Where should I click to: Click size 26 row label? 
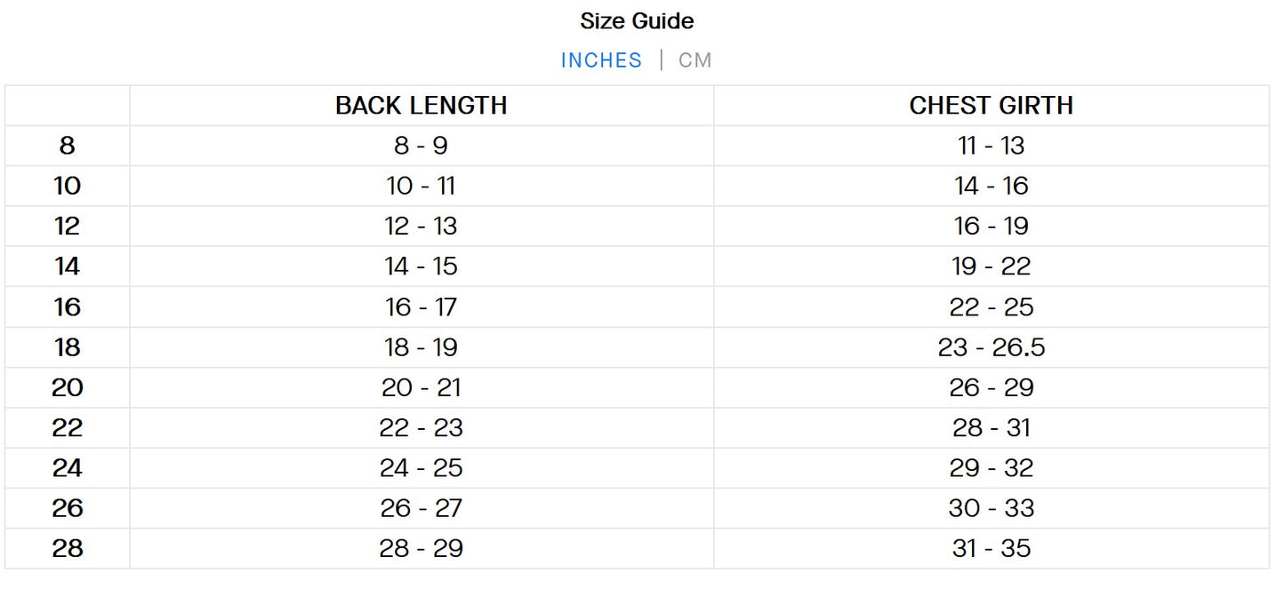pos(68,508)
